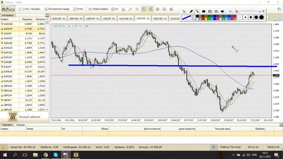Select the outlined ellipse tool
The image size is (283, 159).
(216, 11)
